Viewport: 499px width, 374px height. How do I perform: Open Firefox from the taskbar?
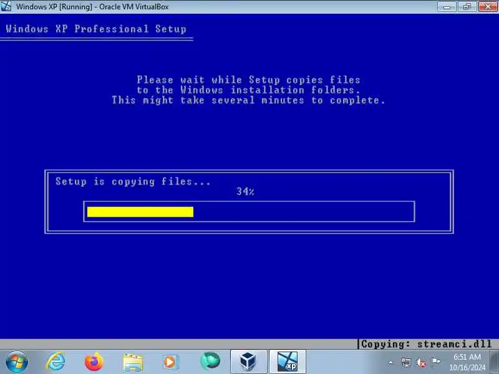(94, 362)
